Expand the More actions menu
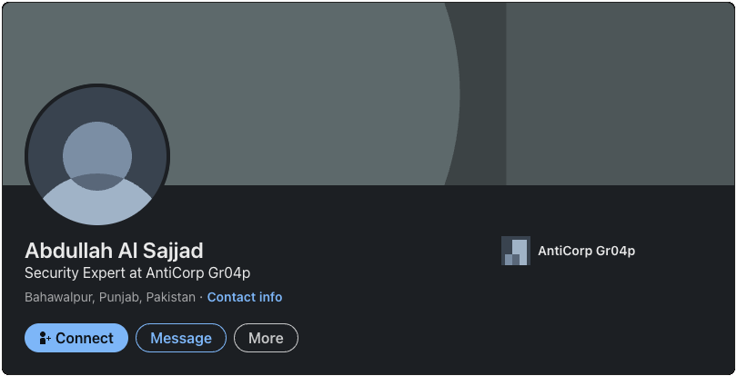This screenshot has width=737, height=376. tap(266, 338)
